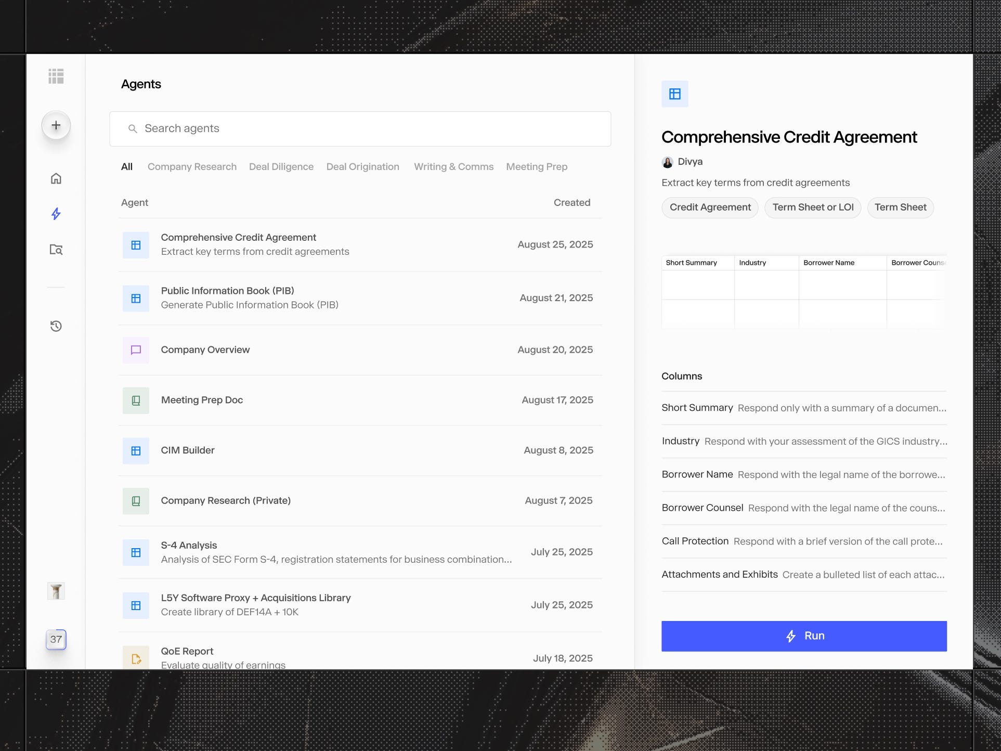Click the table icon beside CIM Builder
1001x751 pixels.
136,450
